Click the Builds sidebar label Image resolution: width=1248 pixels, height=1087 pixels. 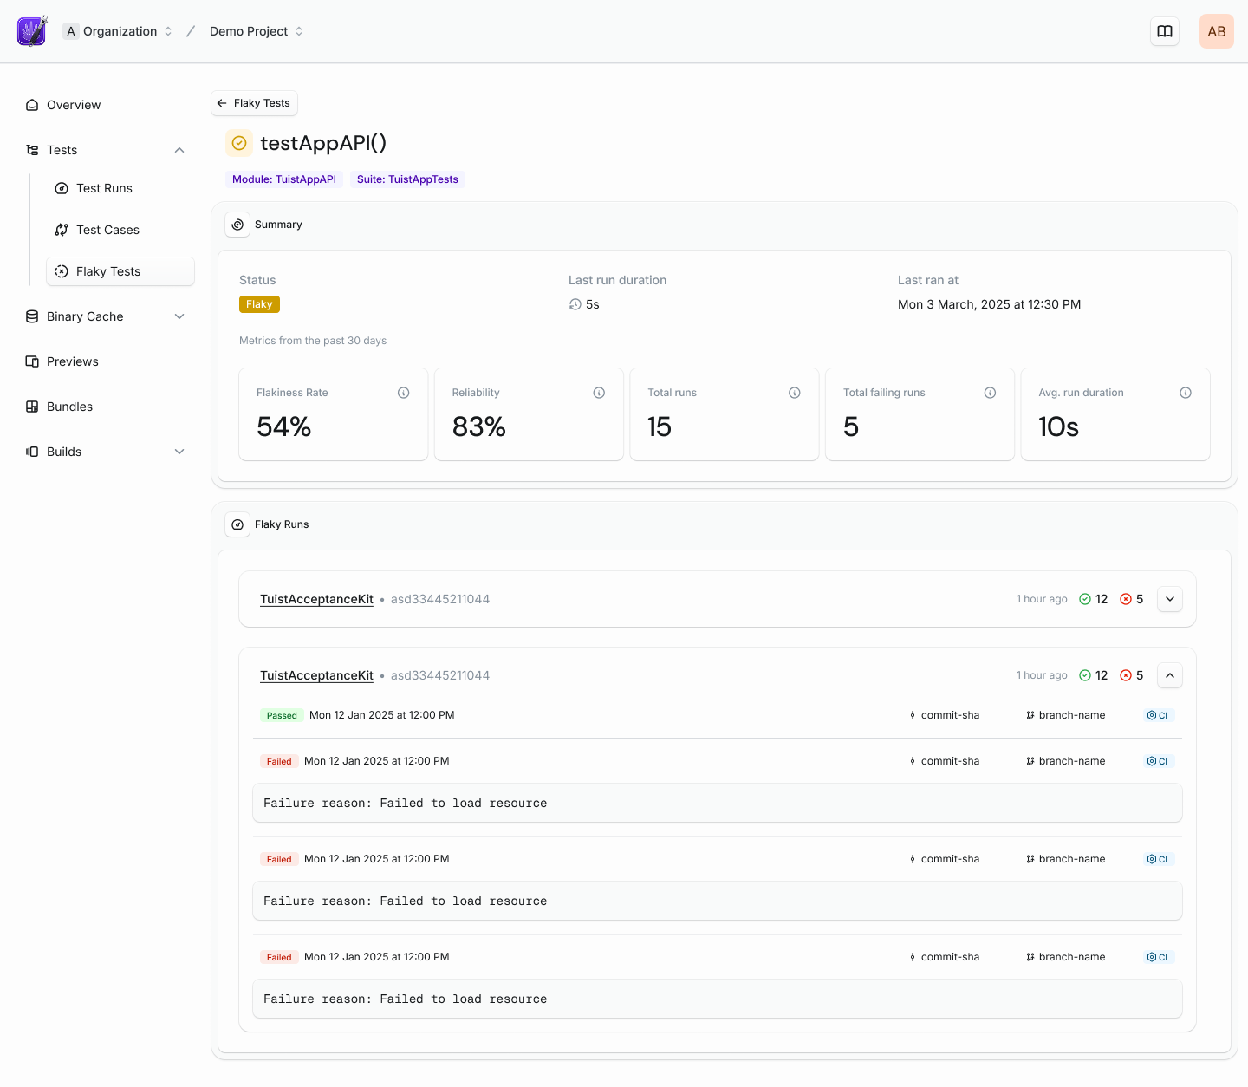point(64,452)
